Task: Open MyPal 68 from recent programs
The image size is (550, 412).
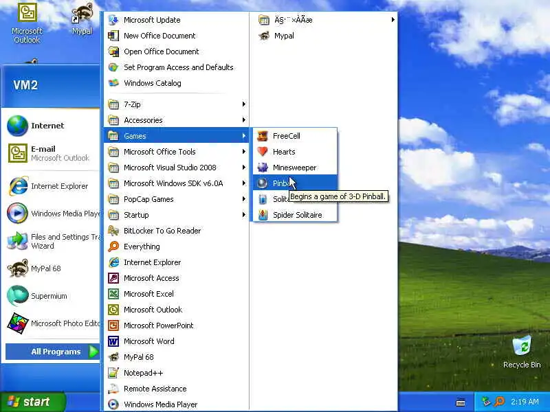Action: coord(52,268)
